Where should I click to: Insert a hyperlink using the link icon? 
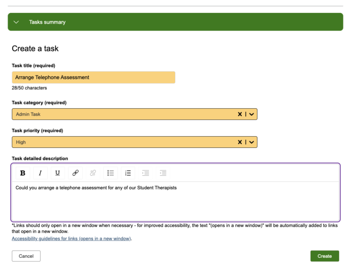(75, 173)
